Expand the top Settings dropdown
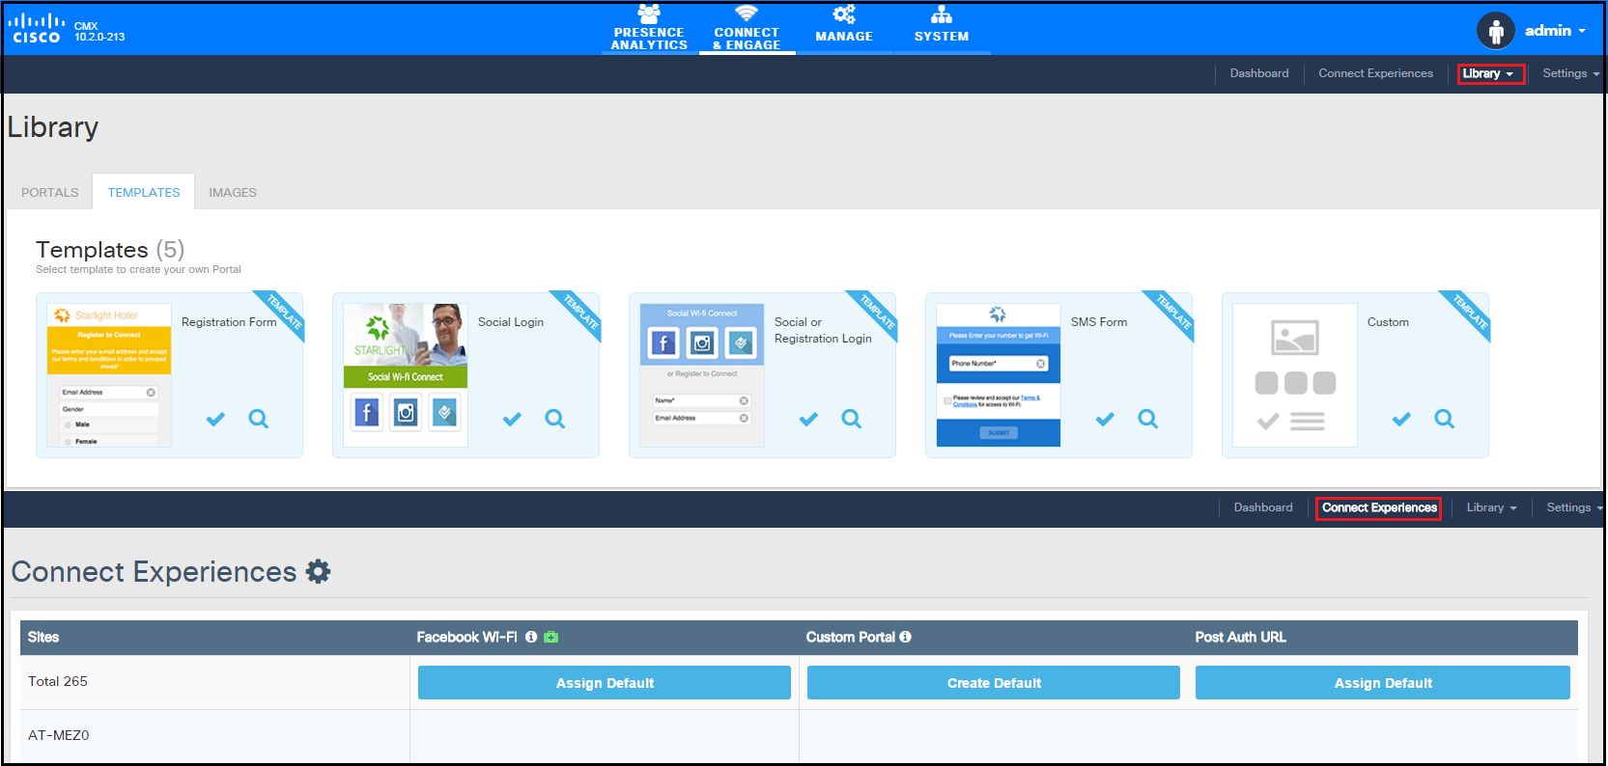Image resolution: width=1608 pixels, height=766 pixels. [x=1569, y=74]
